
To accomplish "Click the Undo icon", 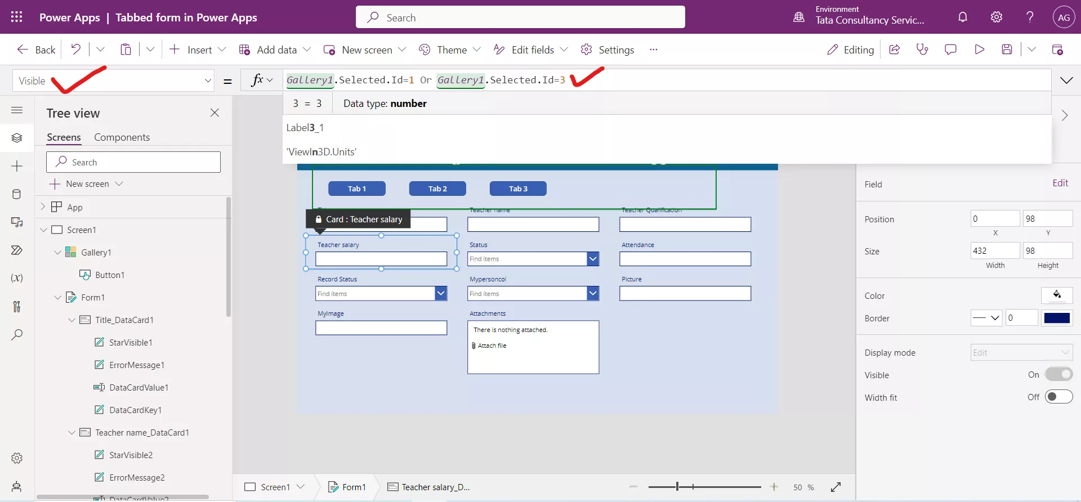I will [75, 50].
